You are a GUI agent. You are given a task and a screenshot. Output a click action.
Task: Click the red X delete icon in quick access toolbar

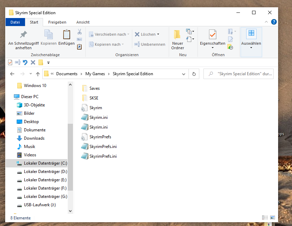[x=33, y=62]
